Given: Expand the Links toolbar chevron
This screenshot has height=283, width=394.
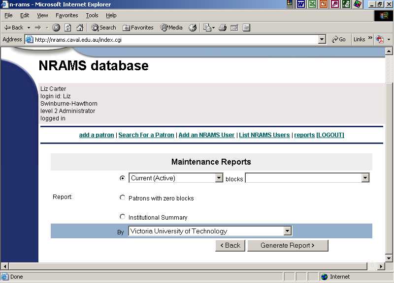Looking at the screenshot, I should (x=370, y=38).
